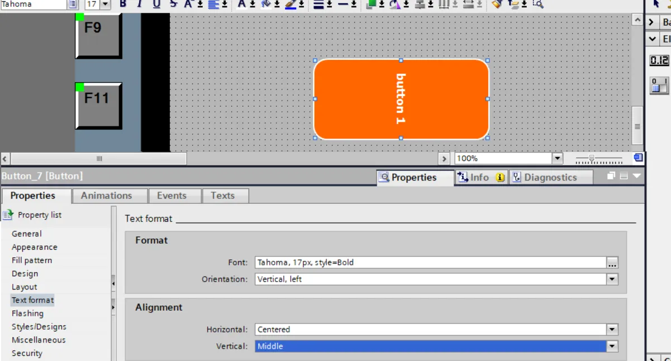The image size is (671, 361).
Task: Open the zoom 100% dropdown
Action: point(557,159)
